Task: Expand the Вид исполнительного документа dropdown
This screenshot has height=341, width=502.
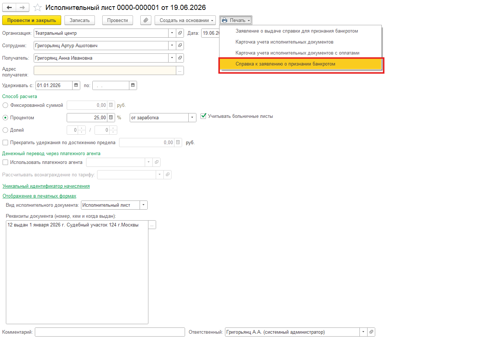Action: pyautogui.click(x=144, y=205)
